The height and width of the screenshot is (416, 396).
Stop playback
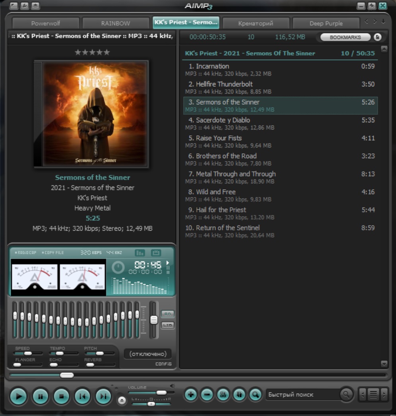[x=61, y=396]
